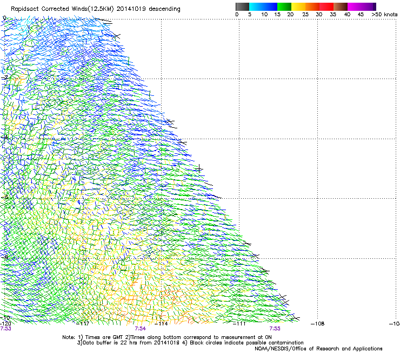Image resolution: width=400 pixels, height=352 pixels.
Task: Click the '-8' latitude axis label
Action: pyautogui.click(x=5, y=257)
